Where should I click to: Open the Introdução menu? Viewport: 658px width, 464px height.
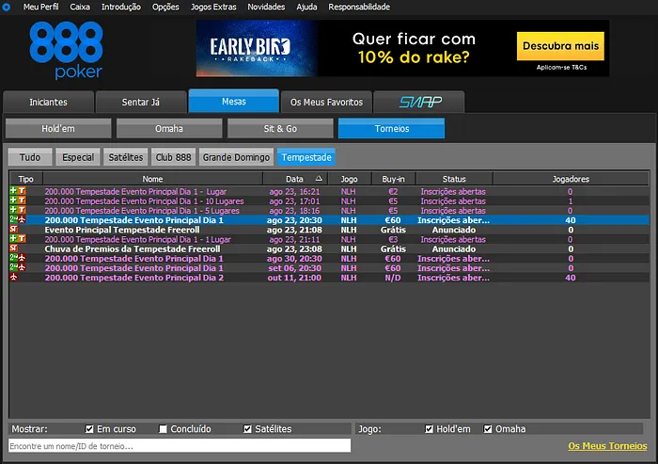coord(121,7)
